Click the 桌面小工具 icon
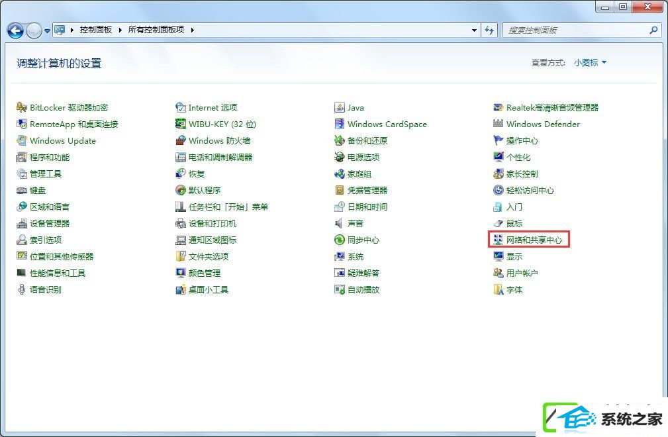668x437 pixels. (x=181, y=289)
